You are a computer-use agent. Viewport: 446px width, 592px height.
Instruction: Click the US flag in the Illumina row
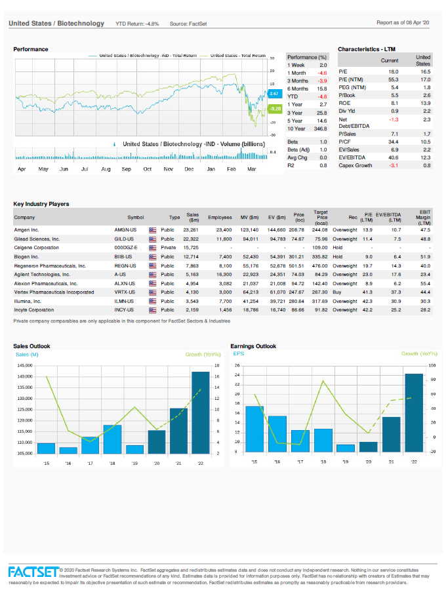152,302
